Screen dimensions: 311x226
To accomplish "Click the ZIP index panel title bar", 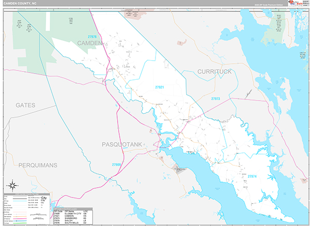I will point(73,209).
